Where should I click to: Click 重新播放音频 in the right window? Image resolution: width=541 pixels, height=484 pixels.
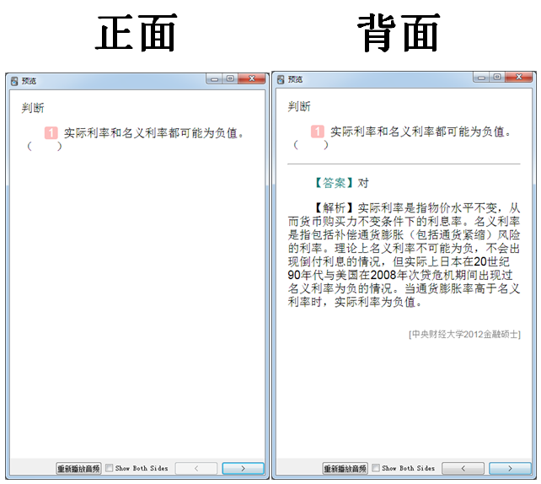(x=345, y=469)
